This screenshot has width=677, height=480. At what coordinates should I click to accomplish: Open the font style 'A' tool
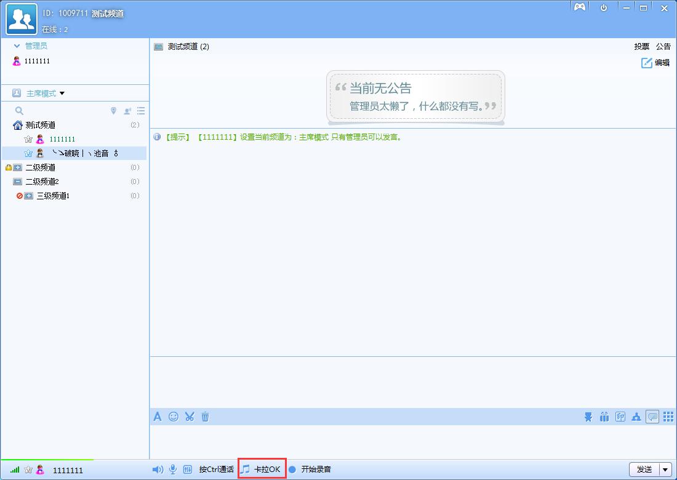(157, 417)
